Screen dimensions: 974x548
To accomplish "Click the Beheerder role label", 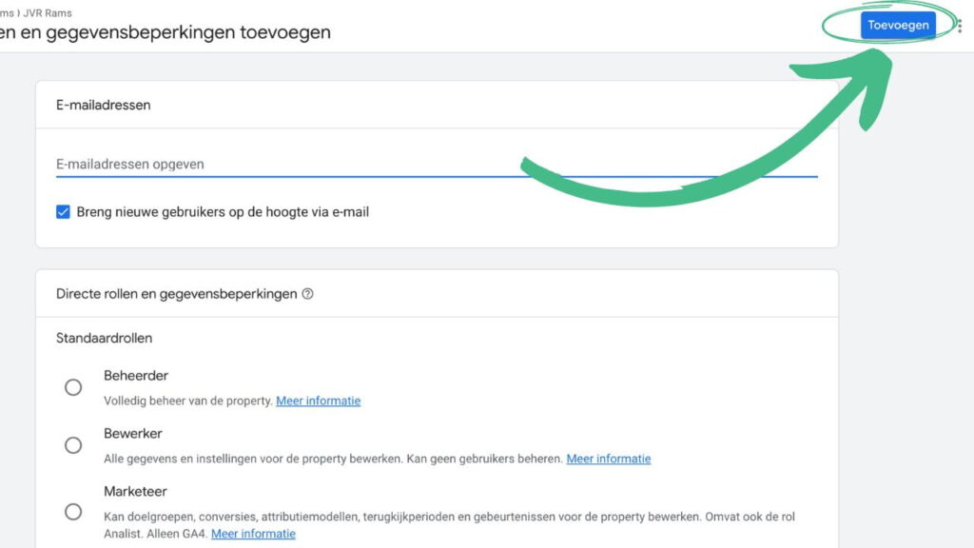I will pos(135,375).
